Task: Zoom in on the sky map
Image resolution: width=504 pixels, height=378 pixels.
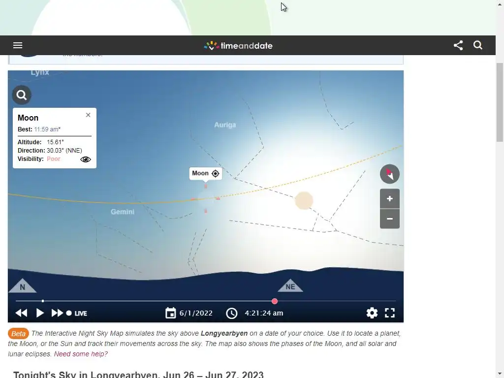Action: (x=390, y=199)
